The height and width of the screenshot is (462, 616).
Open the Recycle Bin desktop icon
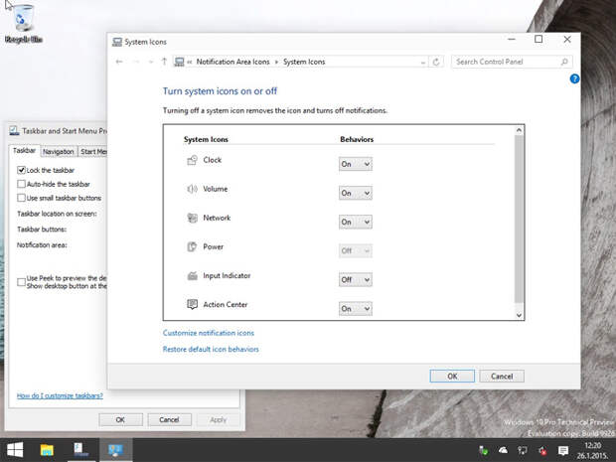[x=23, y=23]
